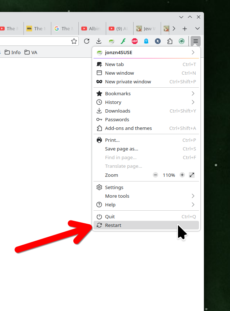Click the bookmark star icon in address bar
Image resolution: width=230 pixels, height=311 pixels.
click(74, 41)
